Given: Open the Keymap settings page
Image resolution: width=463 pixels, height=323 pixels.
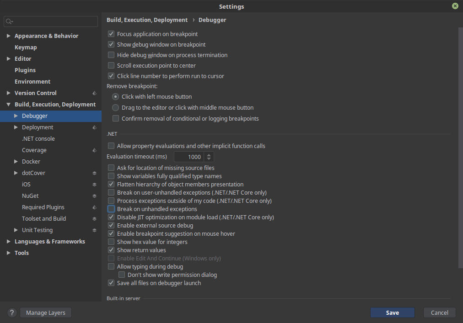Looking at the screenshot, I should 26,48.
